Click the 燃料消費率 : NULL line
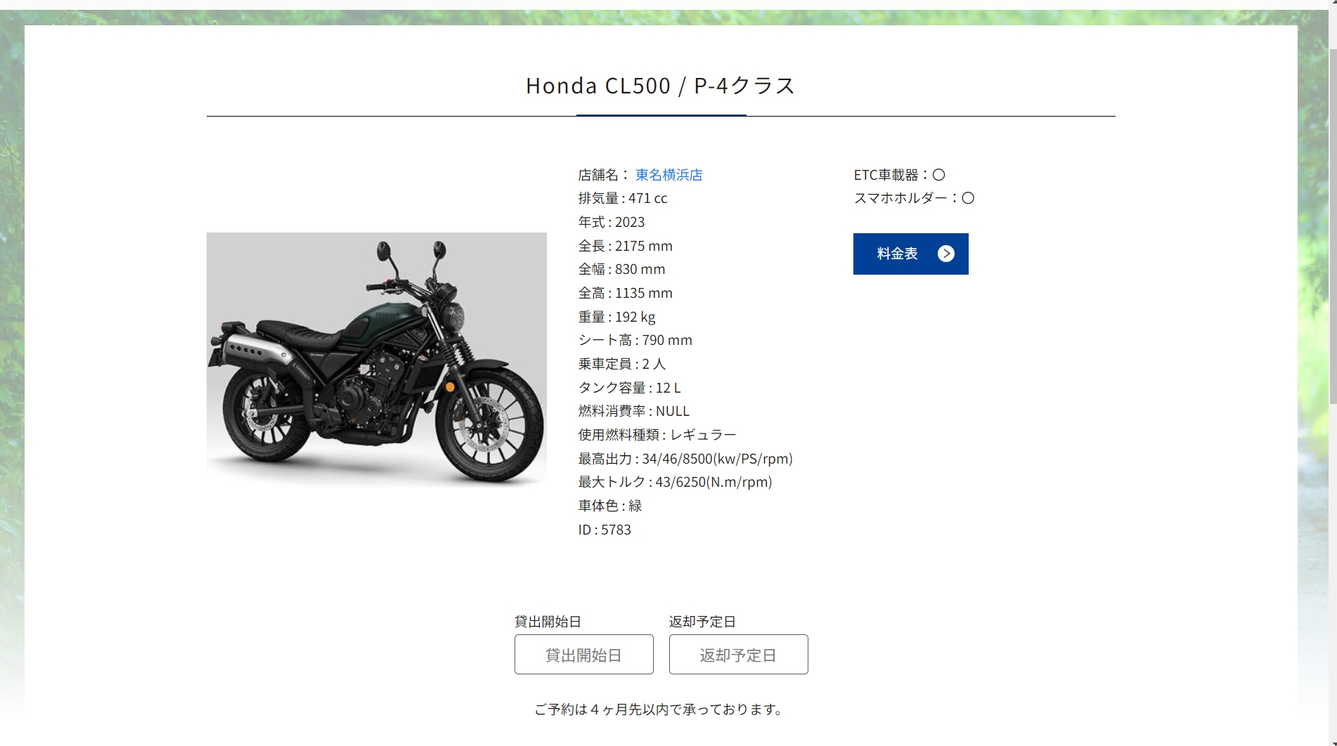The image size is (1337, 746). point(633,411)
